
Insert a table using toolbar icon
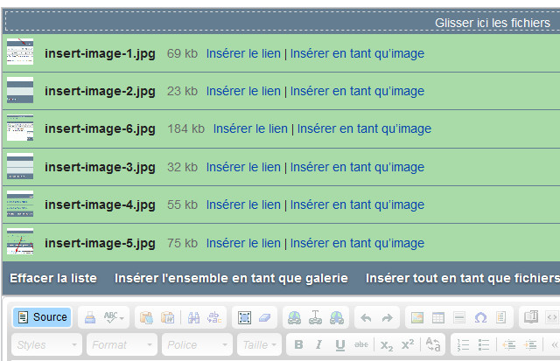click(x=439, y=317)
